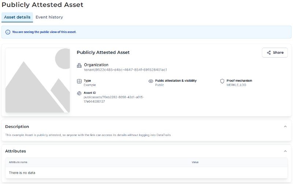Select the Asset details tab
The image size is (293, 184).
pyautogui.click(x=17, y=17)
